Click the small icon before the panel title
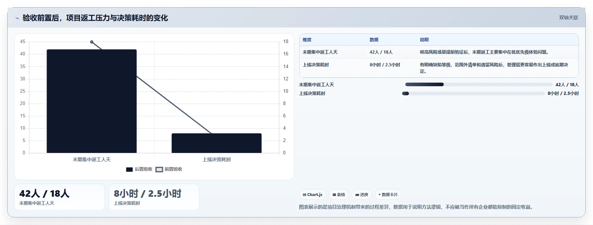 point(17,18)
